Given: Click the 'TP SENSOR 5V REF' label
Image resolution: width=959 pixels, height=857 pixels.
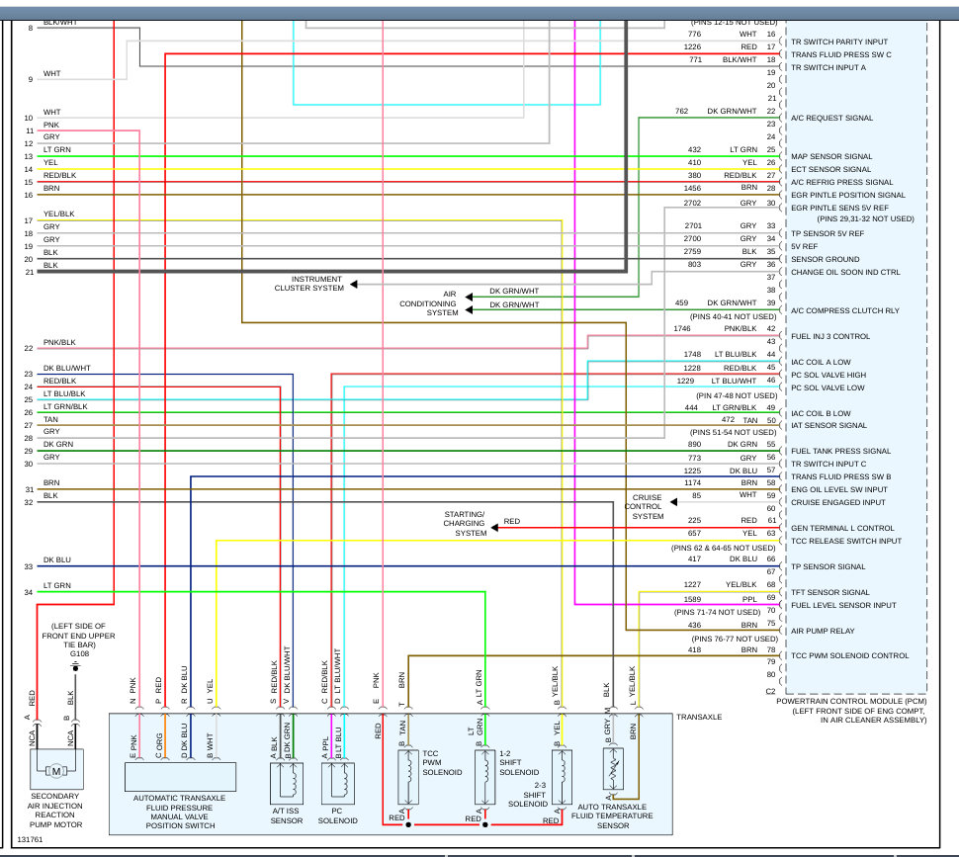Looking at the screenshot, I should tap(828, 233).
